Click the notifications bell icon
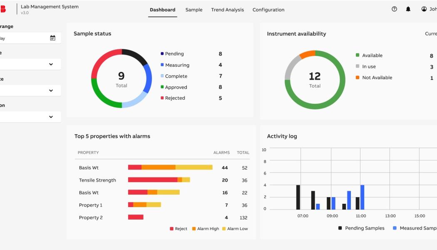The height and width of the screenshot is (250, 437). (408, 9)
